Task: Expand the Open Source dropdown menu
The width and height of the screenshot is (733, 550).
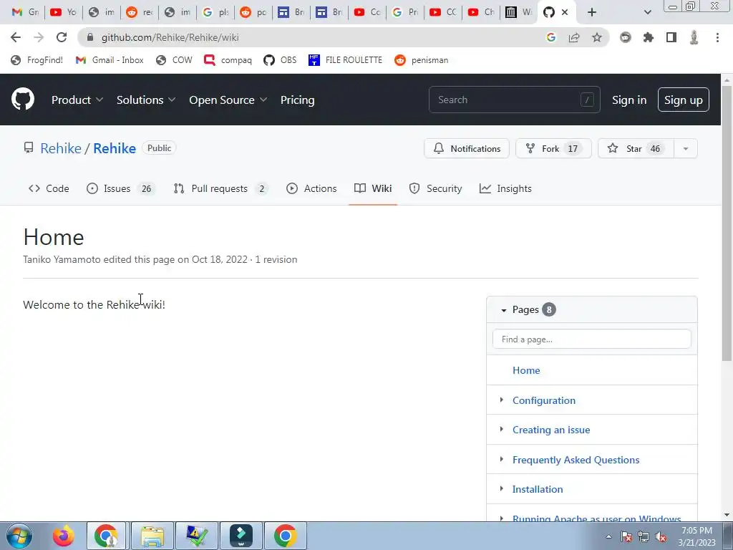Action: click(228, 100)
